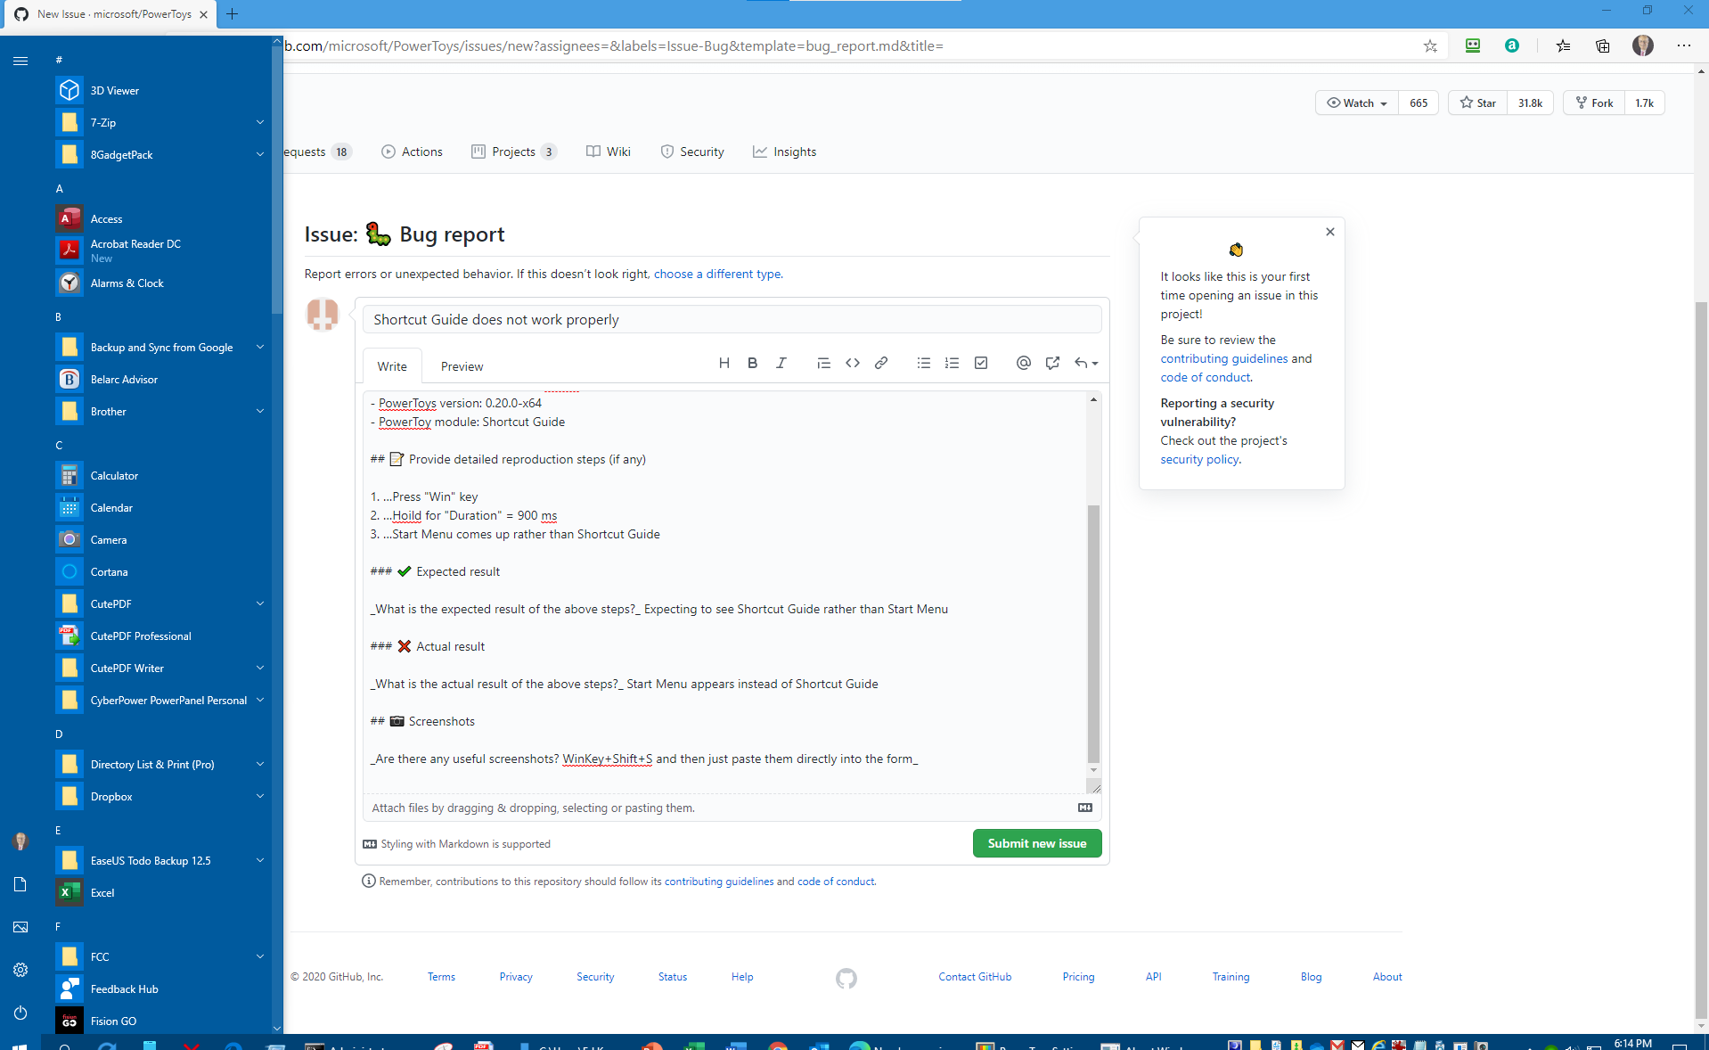This screenshot has width=1709, height=1050.
Task: Insert a bulleted list
Action: [924, 363]
